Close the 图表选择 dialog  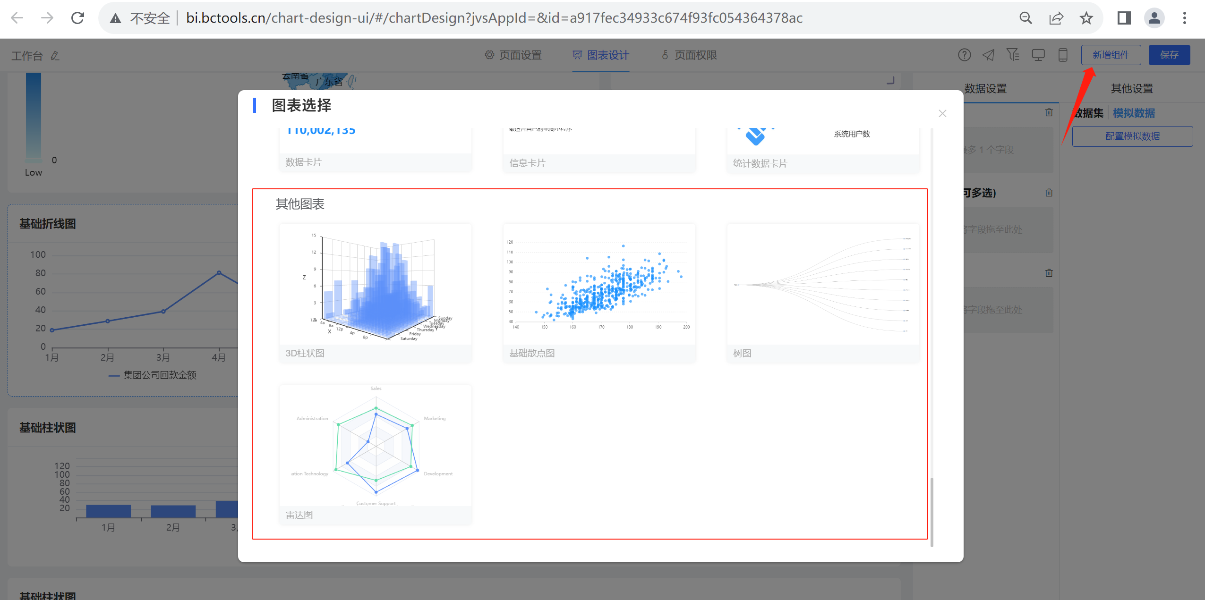click(942, 113)
